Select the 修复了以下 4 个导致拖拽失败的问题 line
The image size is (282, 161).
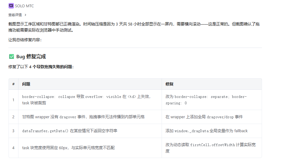(x=41, y=67)
